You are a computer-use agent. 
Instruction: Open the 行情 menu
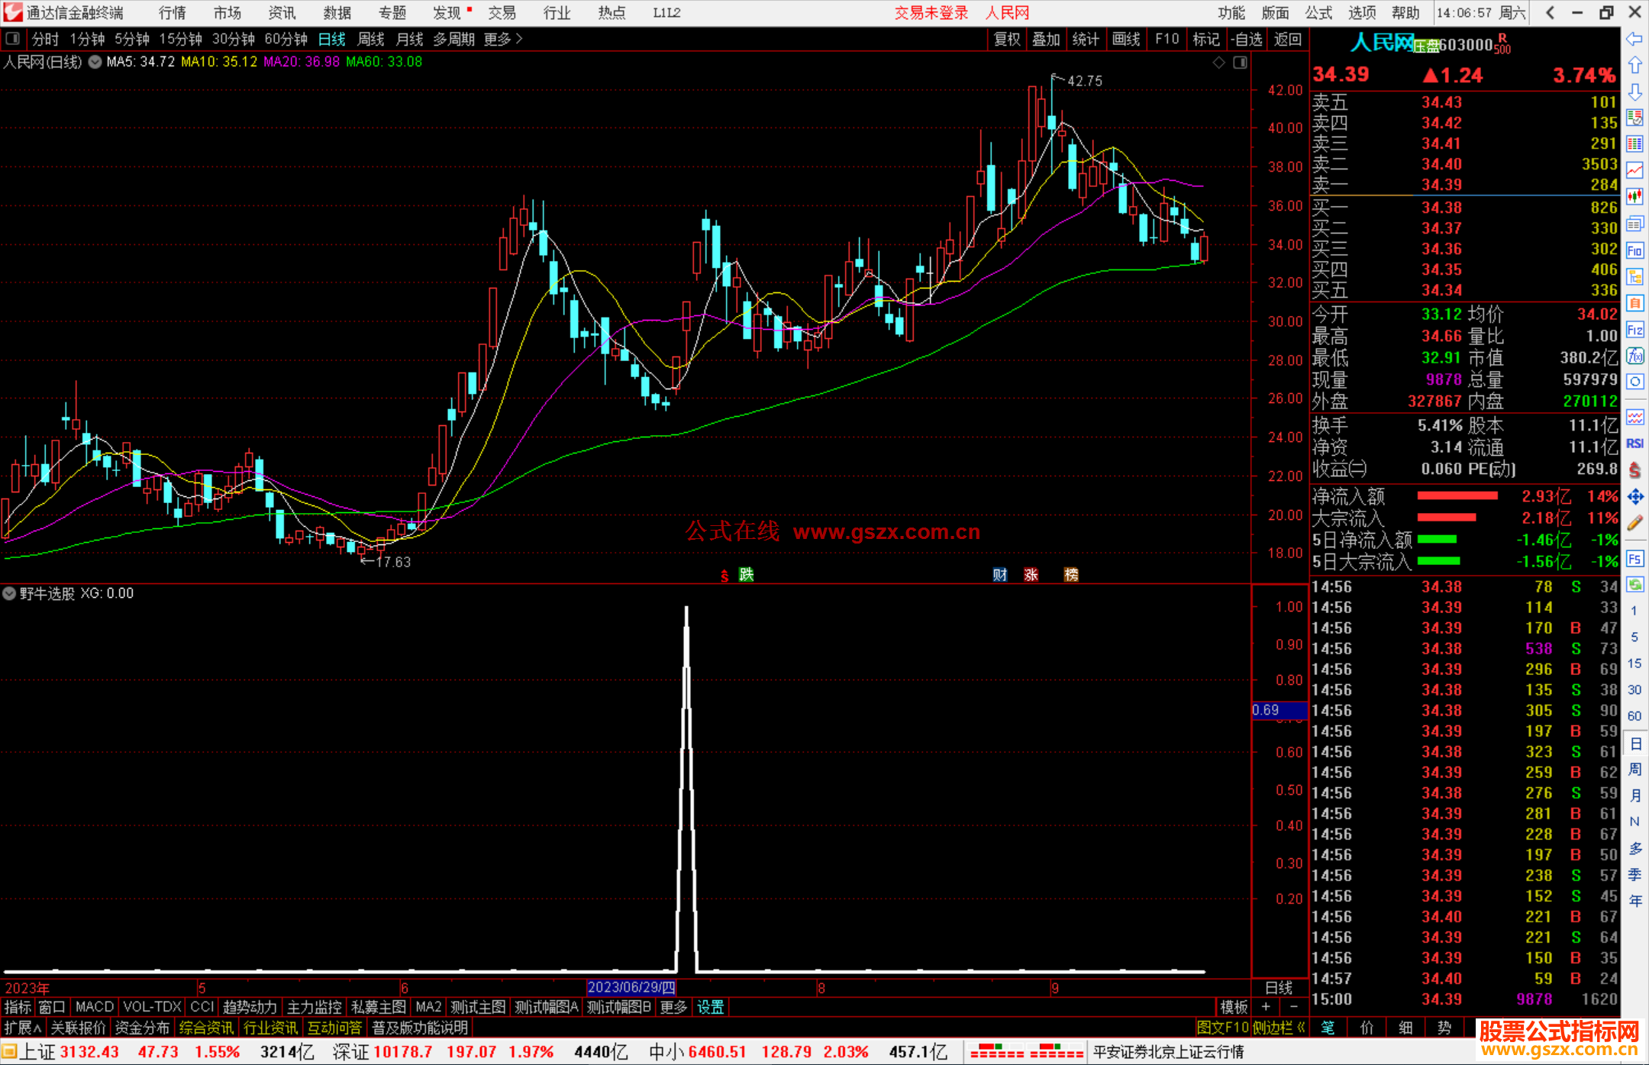click(x=172, y=12)
